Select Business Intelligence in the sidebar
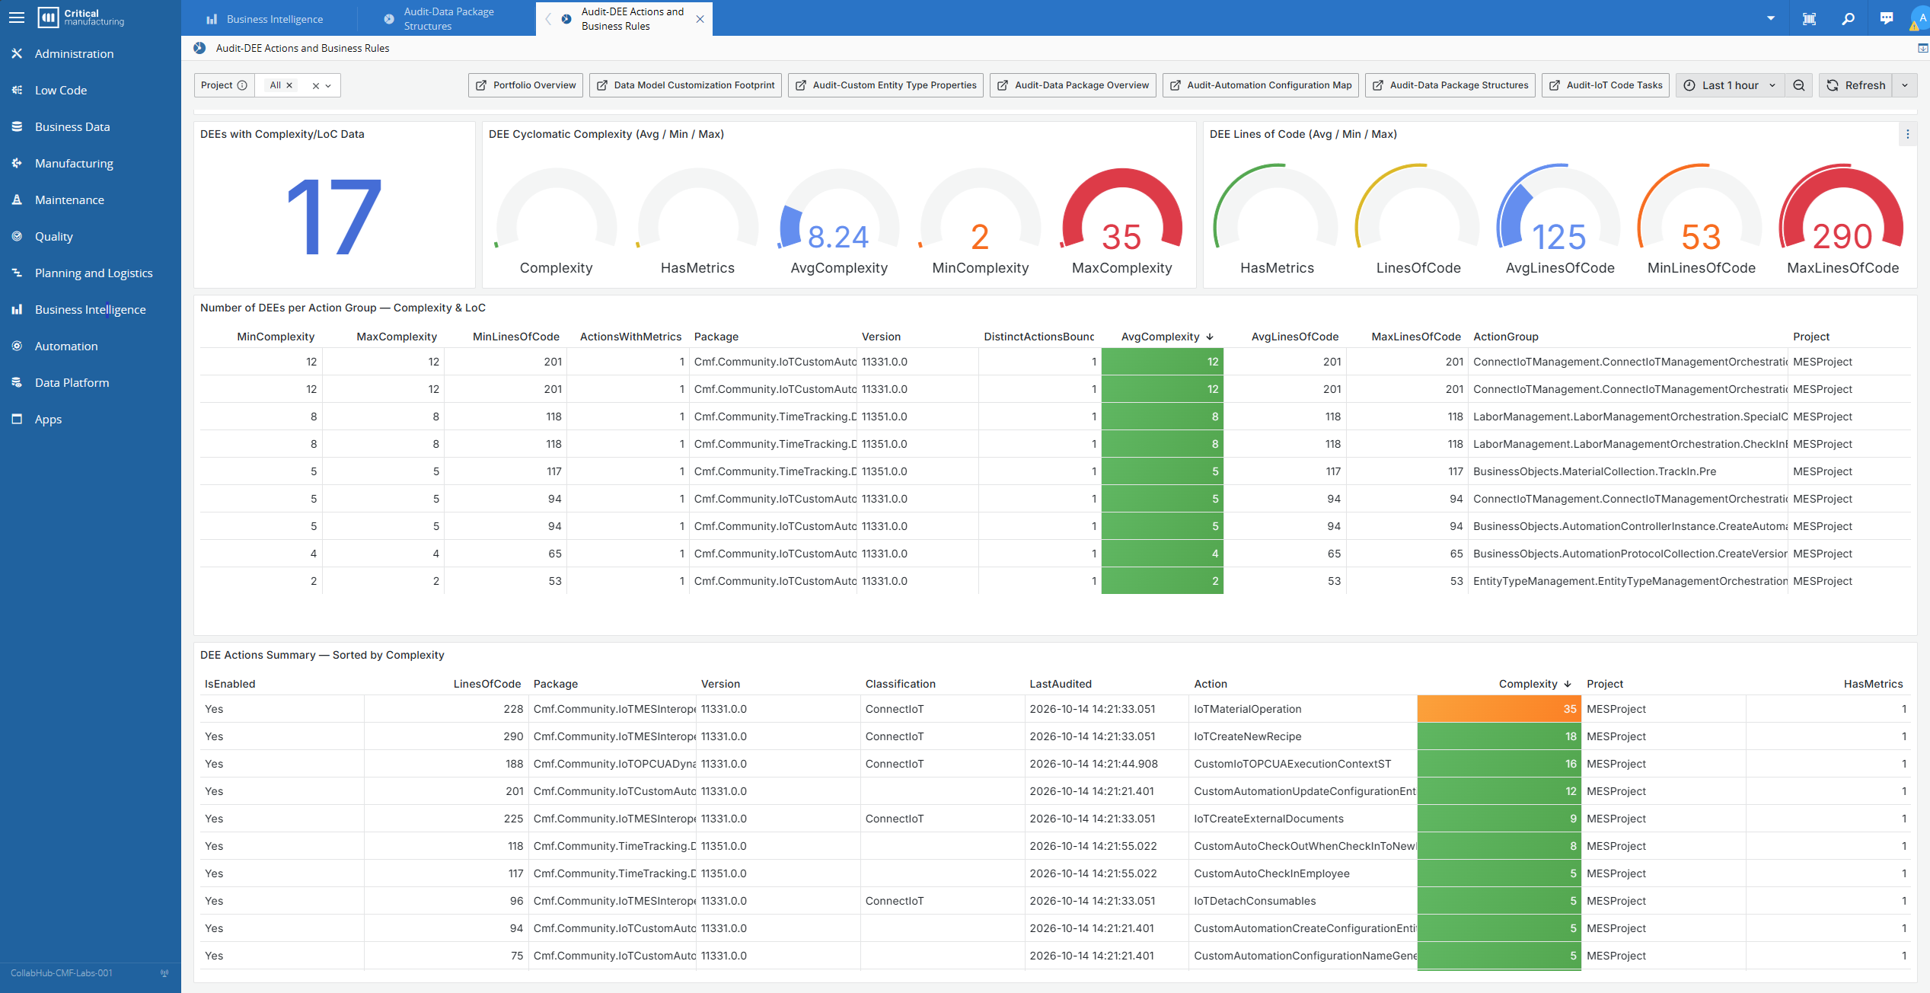The height and width of the screenshot is (993, 1930). pos(90,309)
